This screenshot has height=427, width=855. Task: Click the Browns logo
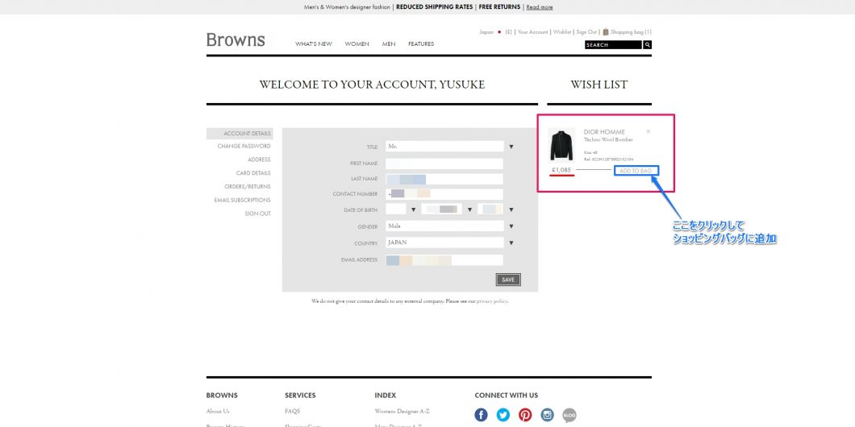click(236, 39)
